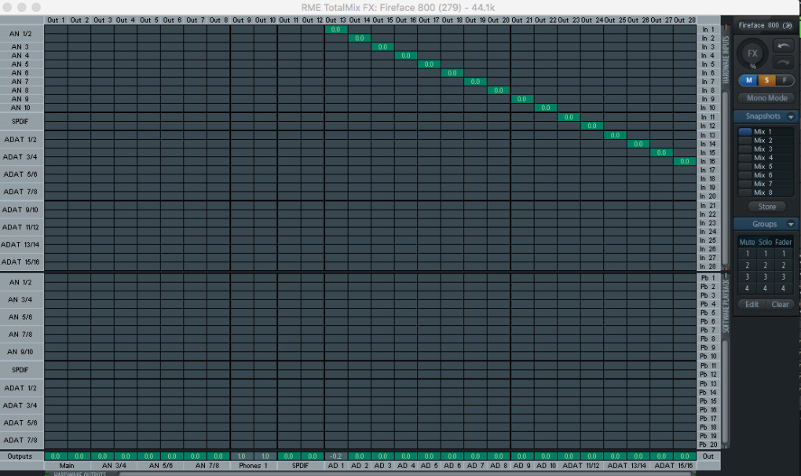Screen dimensions: 801x476
Task: Click the AN 10 input row label
Action: point(20,108)
